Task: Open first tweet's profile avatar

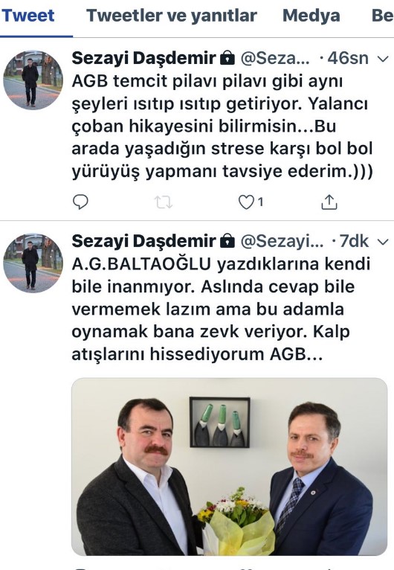Action: (33, 80)
